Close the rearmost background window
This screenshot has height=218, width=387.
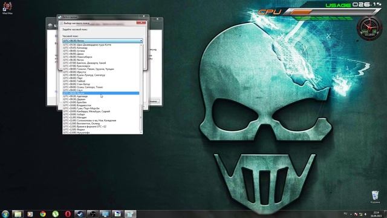pyautogui.click(x=157, y=19)
